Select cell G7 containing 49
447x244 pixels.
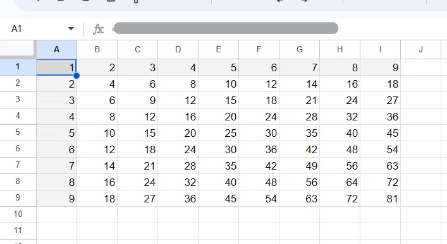[x=299, y=166]
